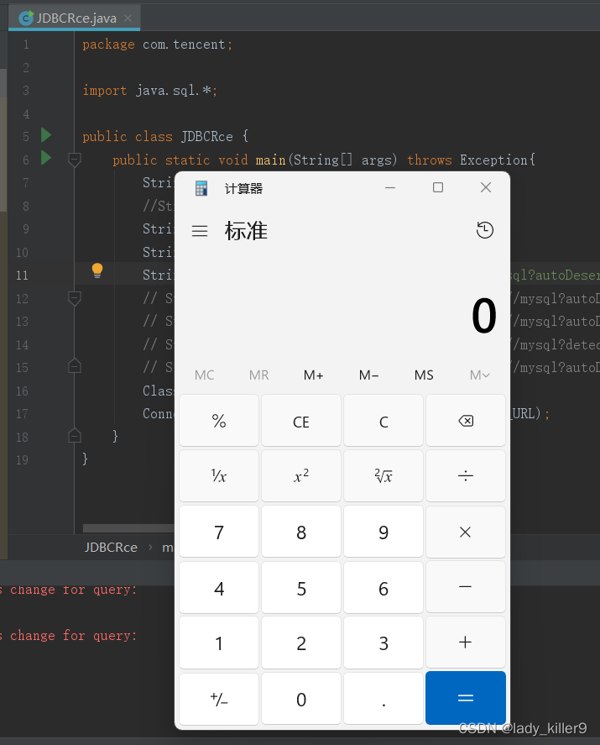Click digit 9 on calculator
This screenshot has height=745, width=600.
point(383,533)
